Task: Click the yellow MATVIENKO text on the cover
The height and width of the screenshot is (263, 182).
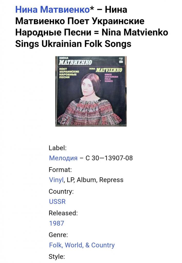Action: click(109, 70)
